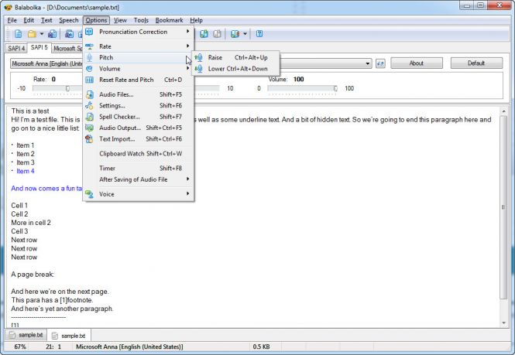Click the refresh icon beside voice dropdown
515x355 pixels.
(381, 63)
